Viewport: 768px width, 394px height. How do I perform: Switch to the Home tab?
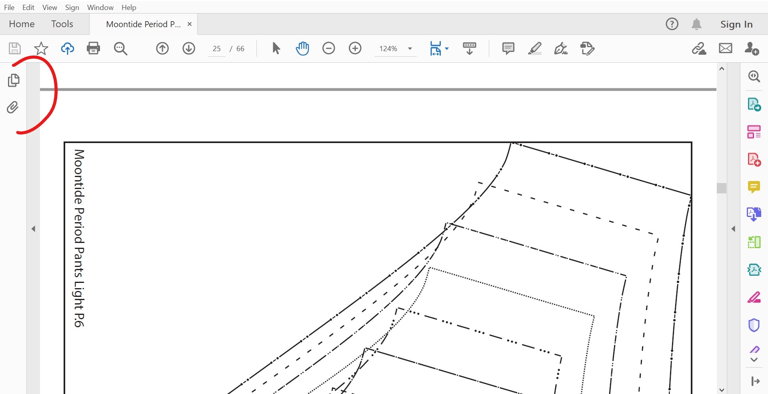pos(22,24)
